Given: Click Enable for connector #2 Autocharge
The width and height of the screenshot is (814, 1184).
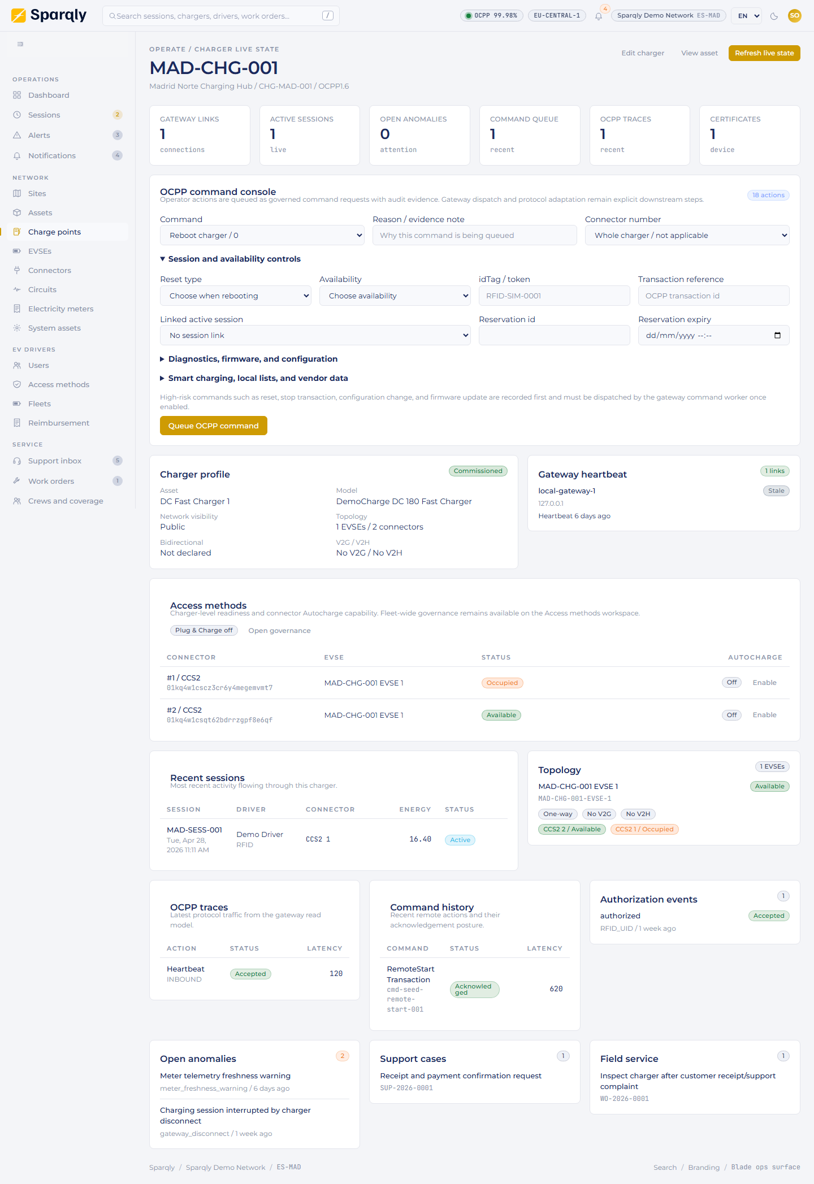Looking at the screenshot, I should click(764, 715).
